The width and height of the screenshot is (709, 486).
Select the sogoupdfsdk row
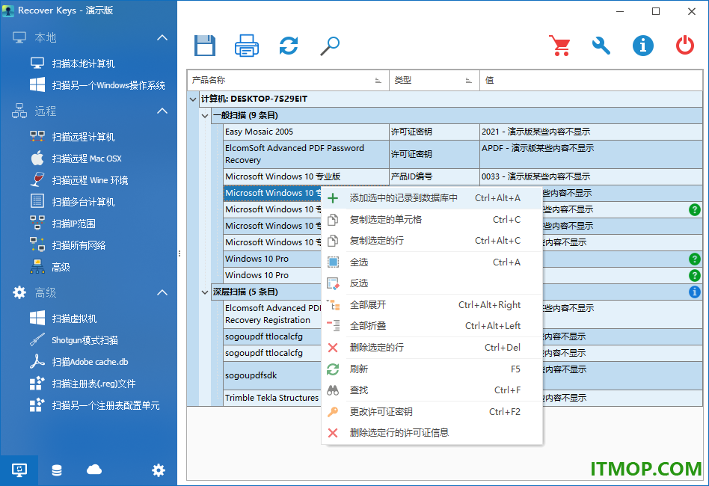[273, 375]
